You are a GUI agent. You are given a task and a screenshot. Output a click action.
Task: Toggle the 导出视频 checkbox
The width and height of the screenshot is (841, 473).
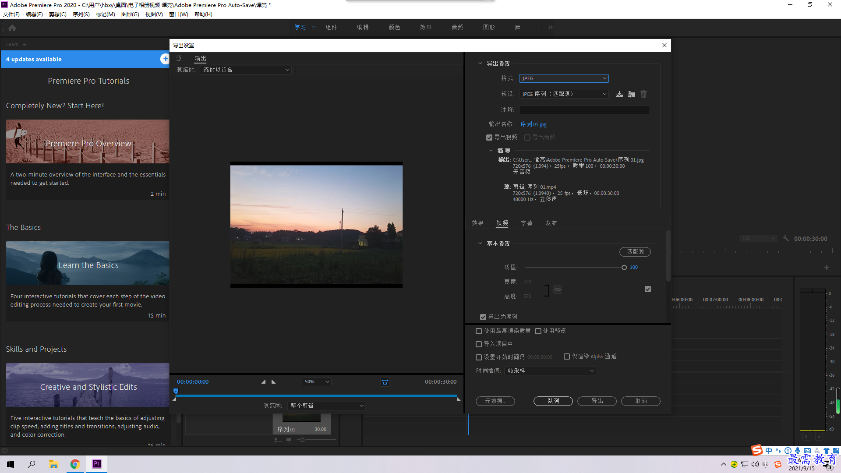[489, 138]
